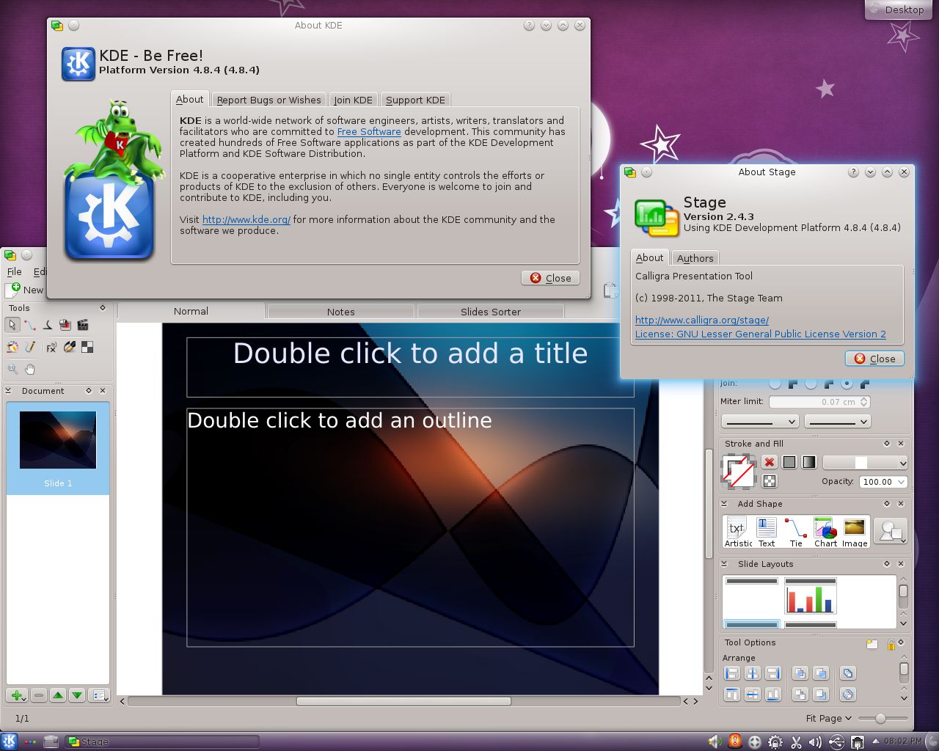Click the Image shape icon

pos(855,532)
